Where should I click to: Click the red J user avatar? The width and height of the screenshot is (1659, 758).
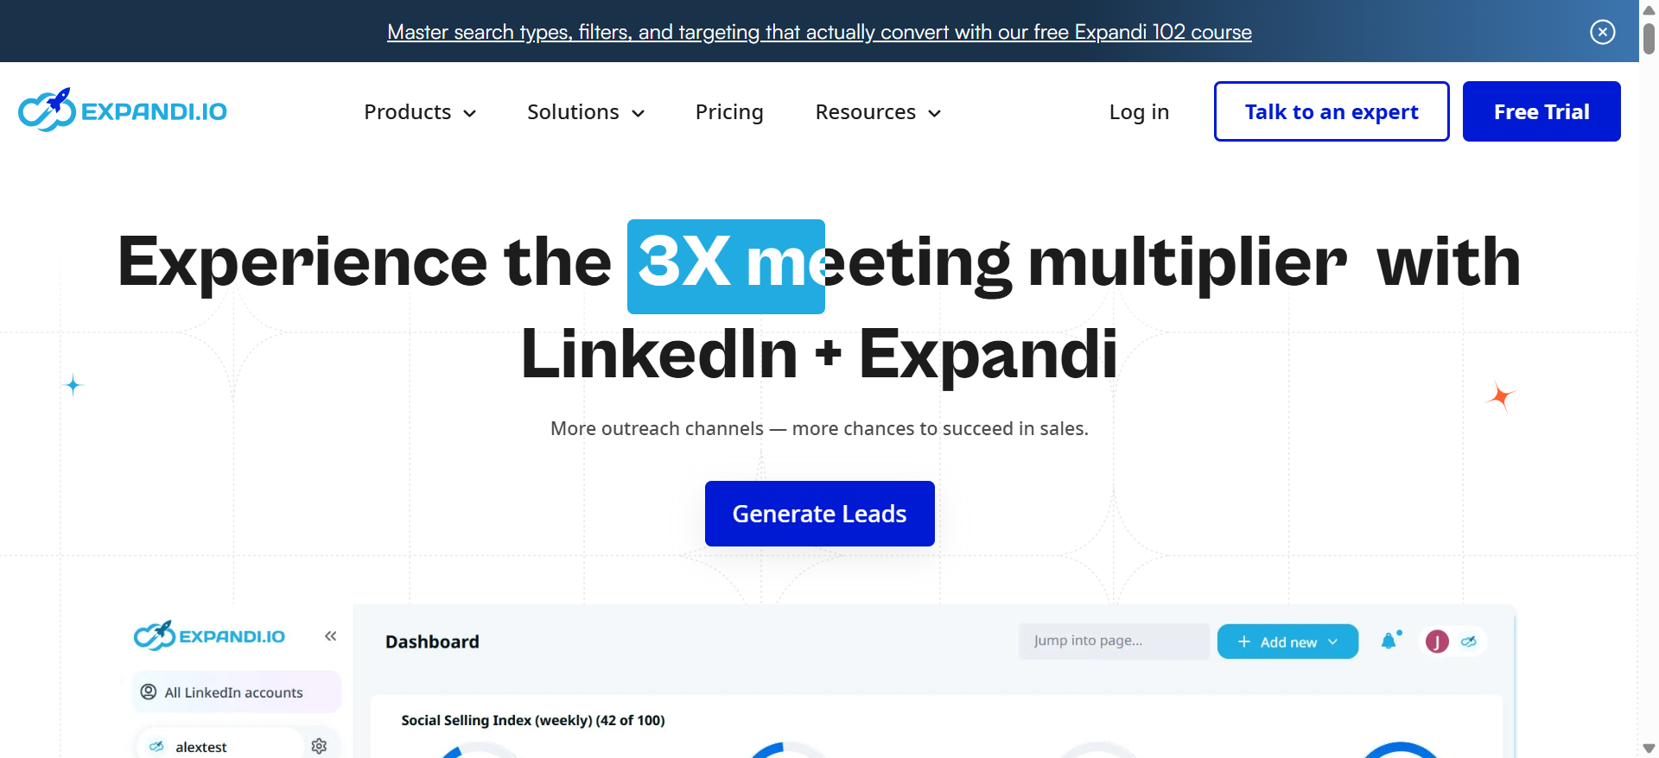click(x=1437, y=641)
